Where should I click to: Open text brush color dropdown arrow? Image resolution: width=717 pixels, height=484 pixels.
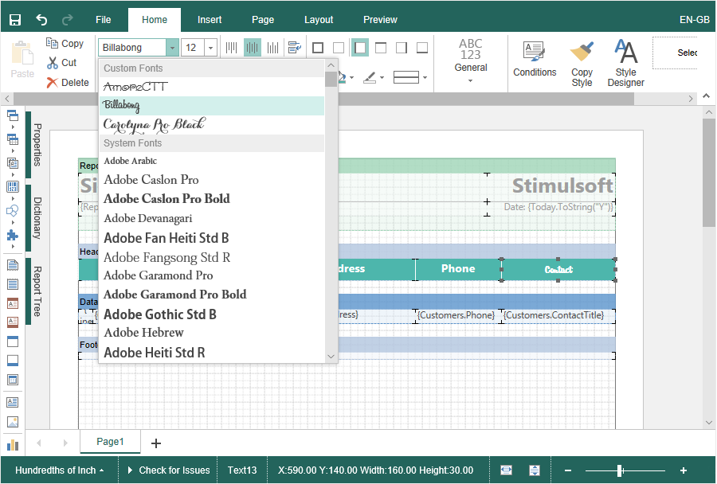[x=351, y=78]
